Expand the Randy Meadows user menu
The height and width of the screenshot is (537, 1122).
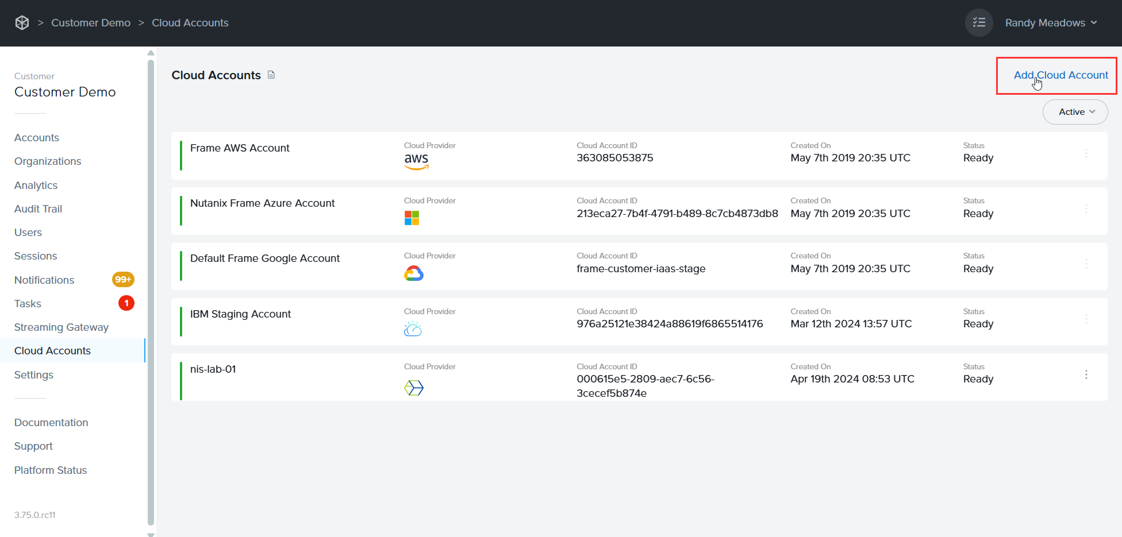(x=1051, y=22)
